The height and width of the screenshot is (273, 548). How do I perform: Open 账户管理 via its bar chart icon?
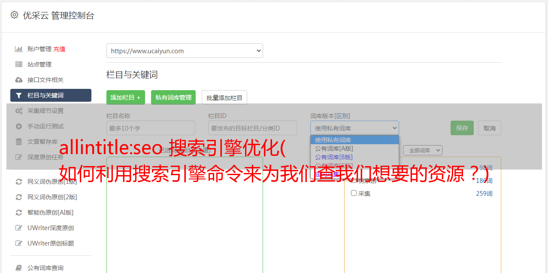pyautogui.click(x=18, y=49)
